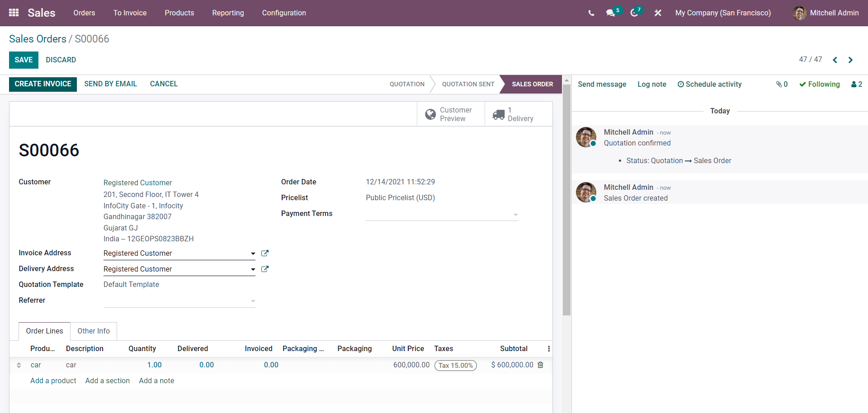Click the Delivery truck icon
The width and height of the screenshot is (868, 413).
(x=498, y=114)
